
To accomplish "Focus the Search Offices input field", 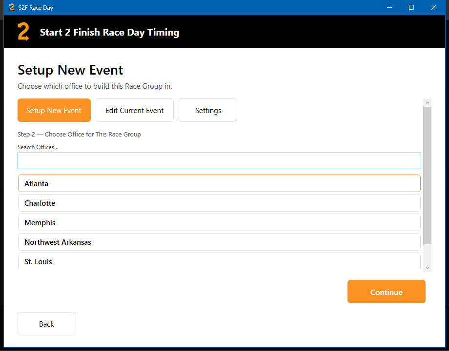I will [219, 161].
